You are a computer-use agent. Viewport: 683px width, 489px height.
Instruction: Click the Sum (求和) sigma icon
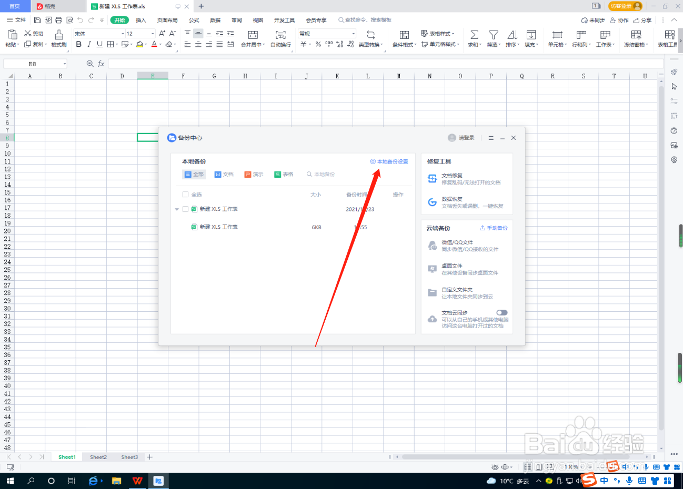click(x=474, y=35)
